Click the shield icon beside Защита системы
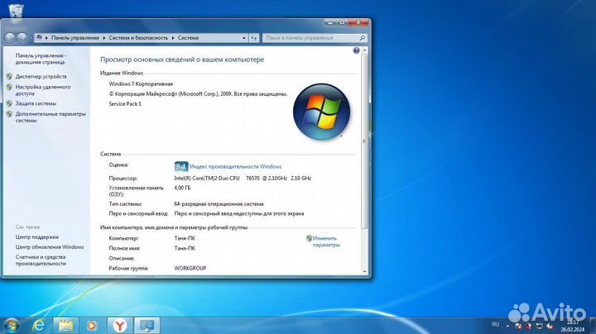This screenshot has width=596, height=334. pos(9,103)
